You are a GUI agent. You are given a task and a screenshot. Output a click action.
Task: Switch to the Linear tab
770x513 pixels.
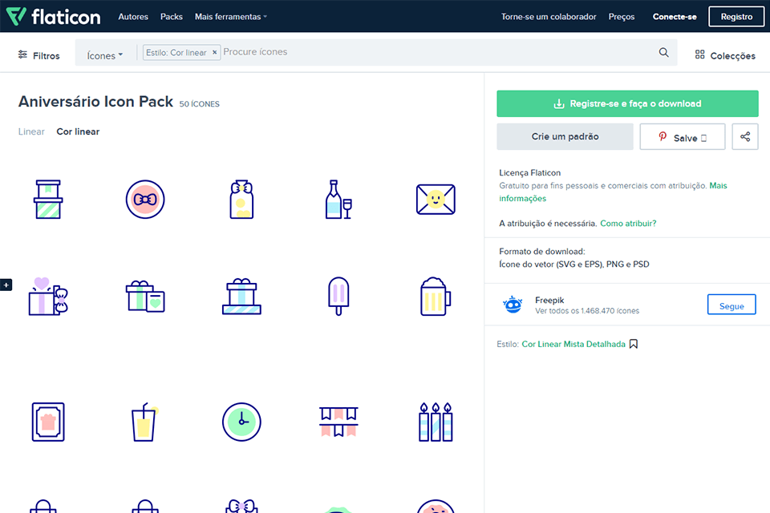[31, 131]
